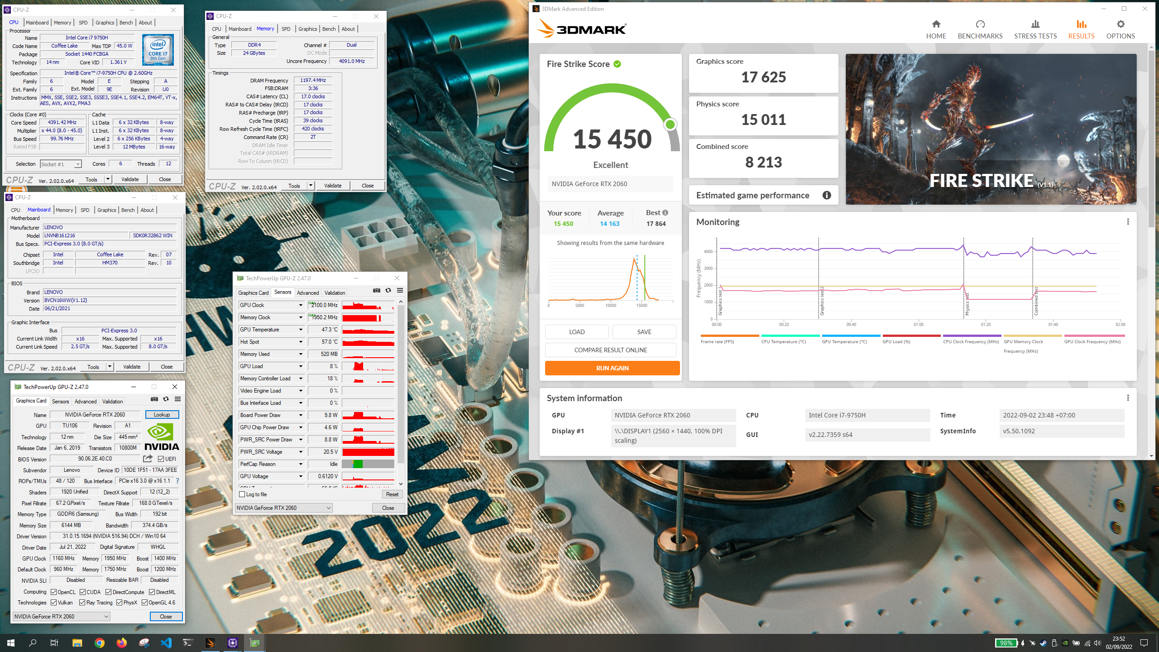Image resolution: width=1159 pixels, height=652 pixels.
Task: Open Validation tab in GPU-Z Graphics Card window
Action: (112, 402)
